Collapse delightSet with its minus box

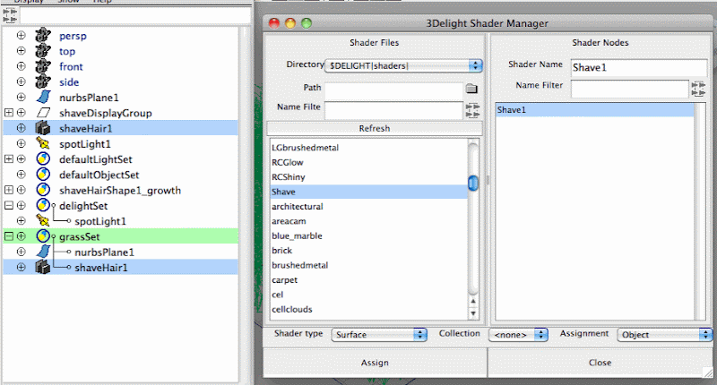(x=9, y=206)
